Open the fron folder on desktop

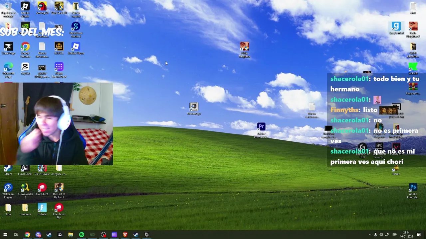[8, 209]
